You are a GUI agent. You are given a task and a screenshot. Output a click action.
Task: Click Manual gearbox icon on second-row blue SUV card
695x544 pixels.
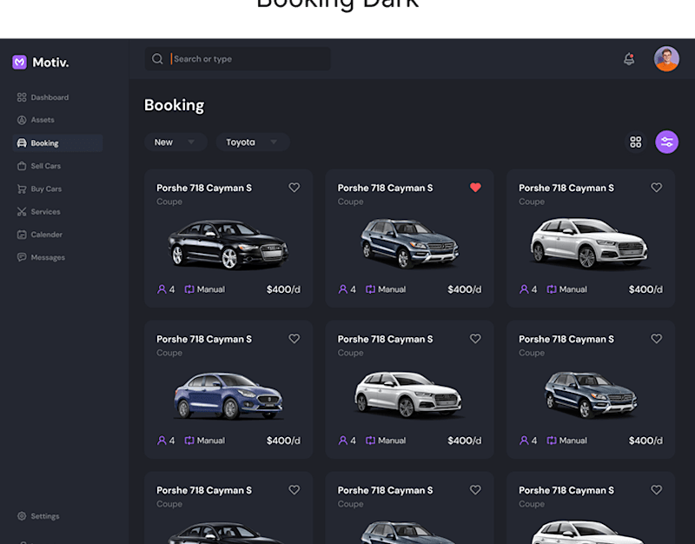point(552,441)
